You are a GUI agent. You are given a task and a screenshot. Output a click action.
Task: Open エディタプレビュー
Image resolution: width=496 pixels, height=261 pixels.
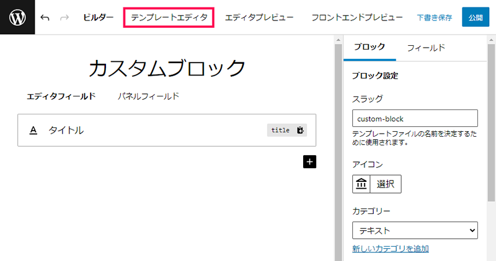[x=259, y=18]
